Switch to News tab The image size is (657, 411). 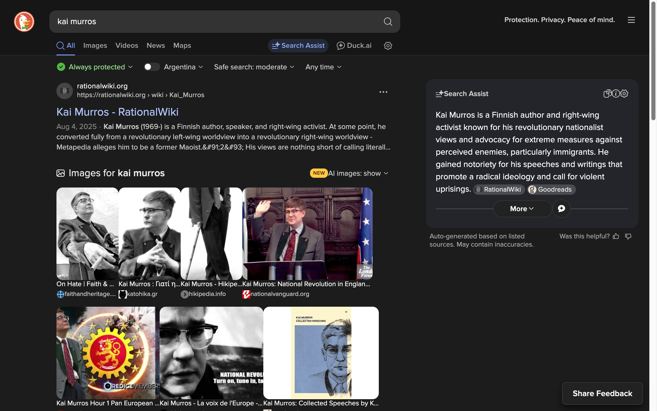156,46
